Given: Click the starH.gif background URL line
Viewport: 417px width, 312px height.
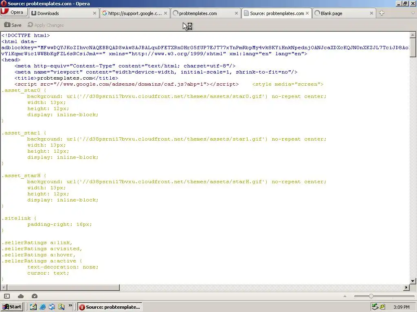Looking at the screenshot, I should tap(177, 182).
